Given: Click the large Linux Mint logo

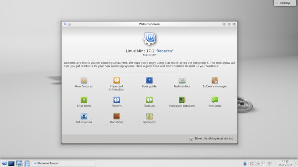Looking at the screenshot, I should pyautogui.click(x=149, y=38).
